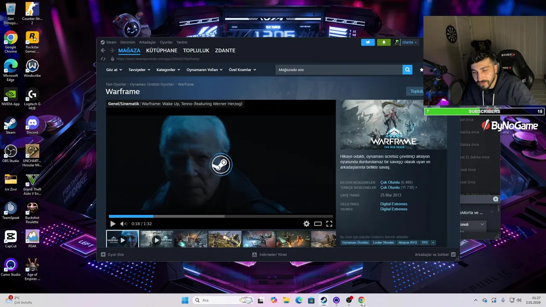Expand the Oynamanın Yolları dropdown
This screenshot has height=307, width=546.
tap(204, 70)
